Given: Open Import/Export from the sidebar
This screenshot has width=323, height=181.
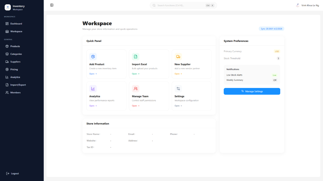Looking at the screenshot, I should click(6, 85).
